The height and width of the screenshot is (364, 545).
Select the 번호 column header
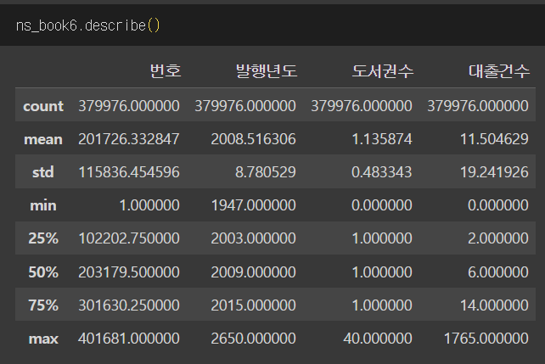166,71
